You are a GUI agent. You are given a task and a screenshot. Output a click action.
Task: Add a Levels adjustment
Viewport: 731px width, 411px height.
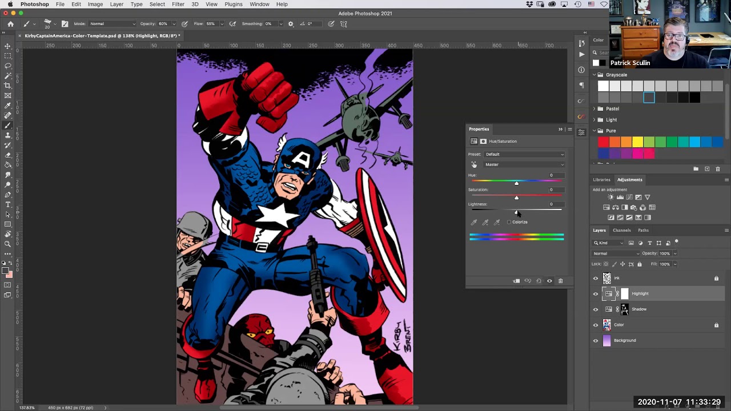(x=620, y=198)
